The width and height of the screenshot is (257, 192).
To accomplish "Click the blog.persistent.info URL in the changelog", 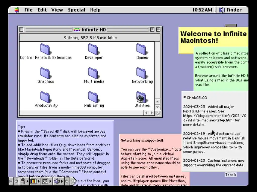I will (215, 118).
